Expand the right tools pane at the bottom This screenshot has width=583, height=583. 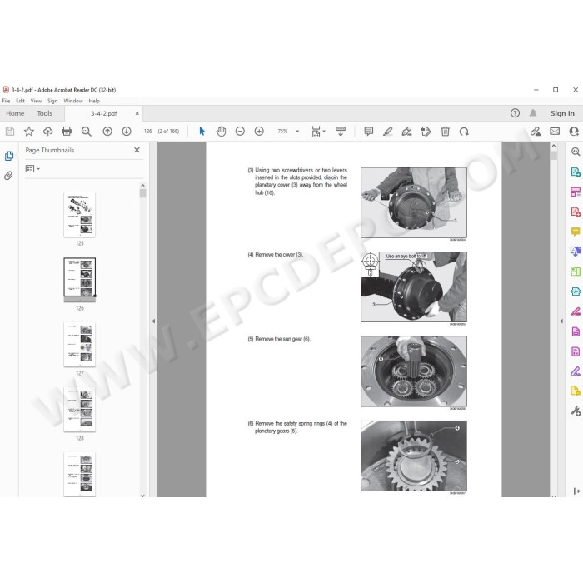click(x=576, y=491)
